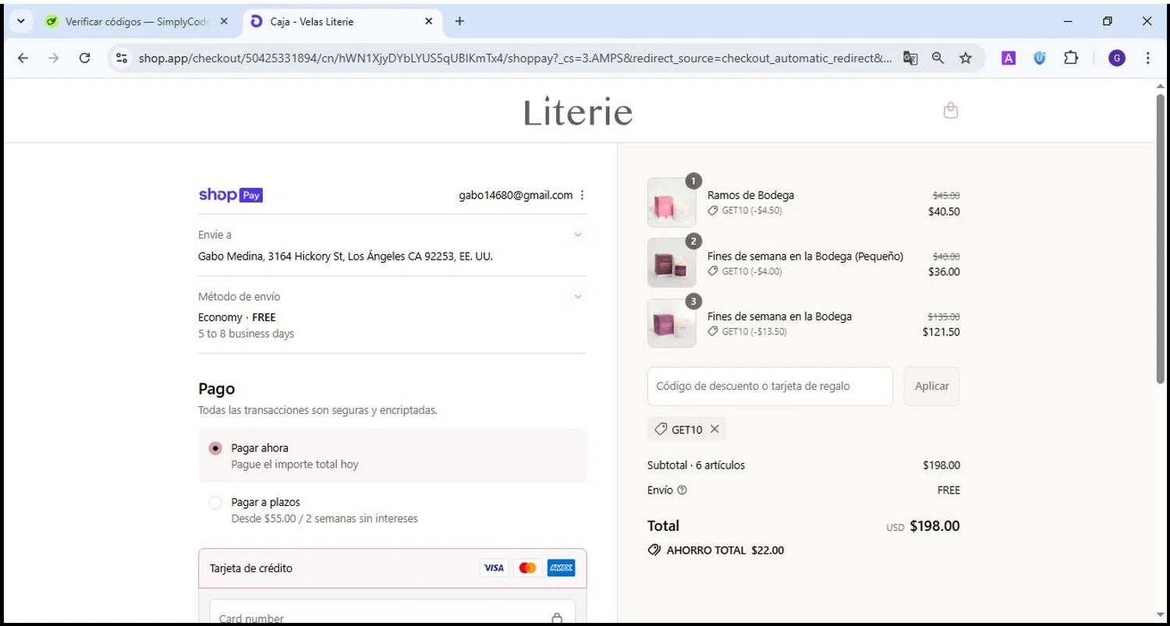Expand the Método de envío section
Viewport: 1170px width, 626px height.
point(578,296)
